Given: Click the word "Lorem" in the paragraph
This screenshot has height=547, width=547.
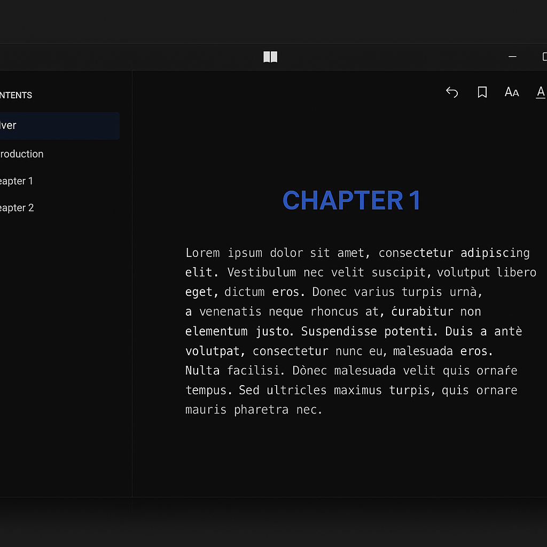Looking at the screenshot, I should 202,253.
